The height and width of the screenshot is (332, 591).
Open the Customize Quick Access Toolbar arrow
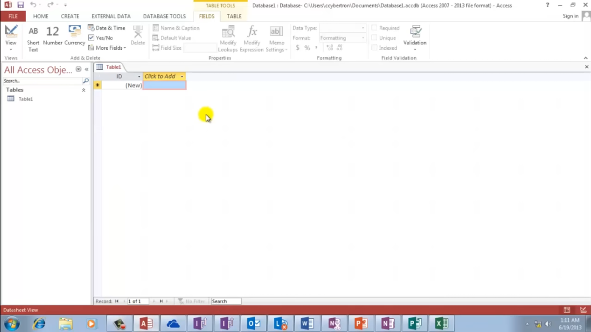65,5
